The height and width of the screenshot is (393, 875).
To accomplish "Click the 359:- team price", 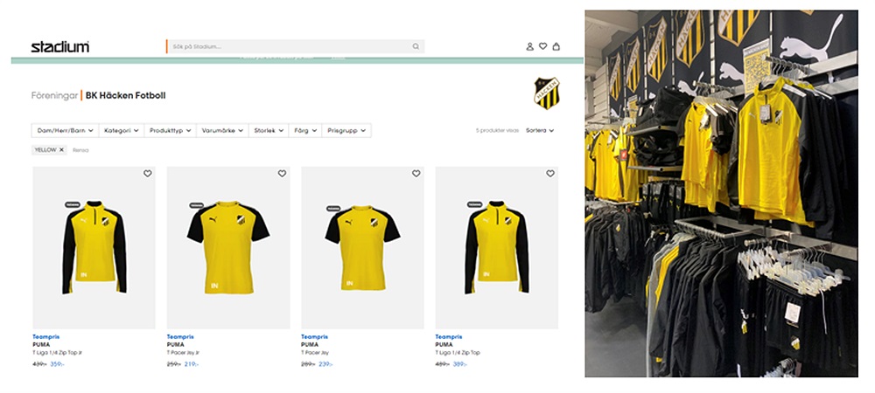I will [57, 364].
